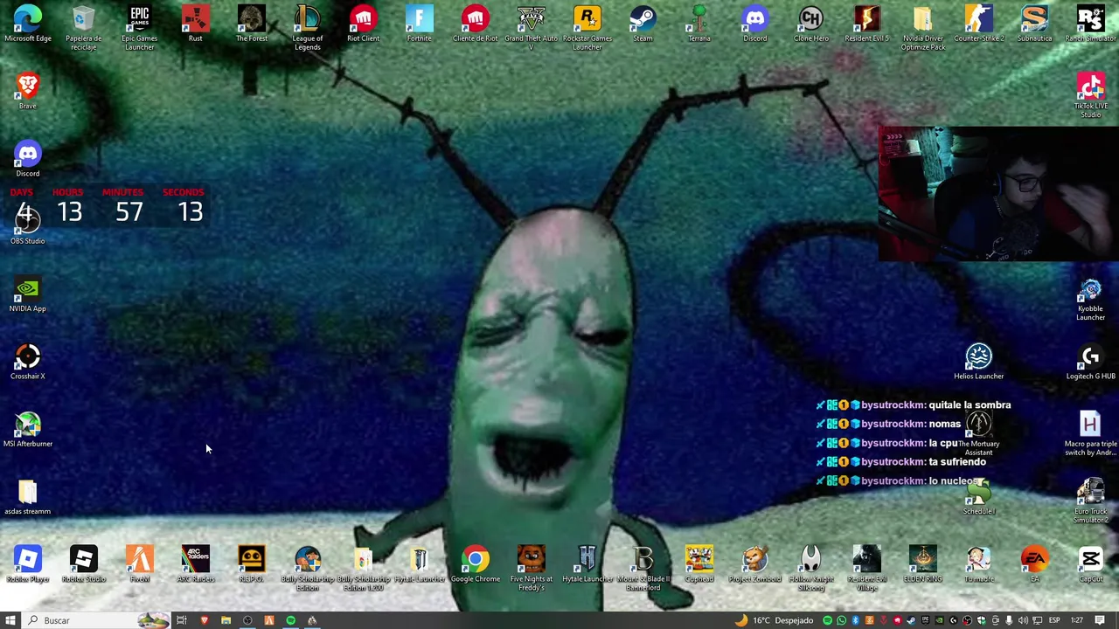The height and width of the screenshot is (629, 1119).
Task: Open File Explorer from the taskbar
Action: point(226,620)
